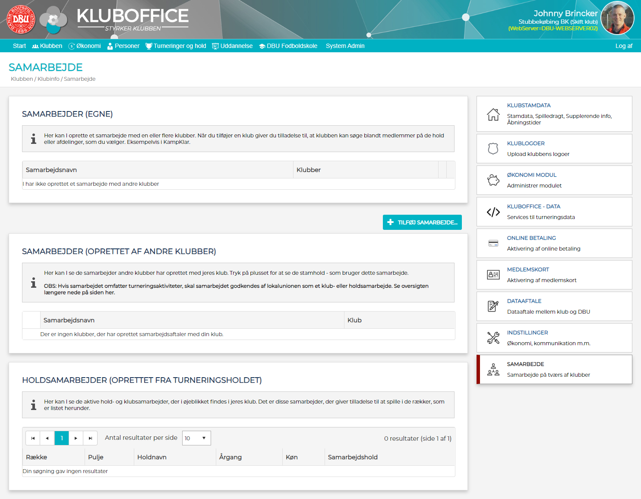Click the credit card Online Betaling icon
The height and width of the screenshot is (499, 641).
coord(493,243)
